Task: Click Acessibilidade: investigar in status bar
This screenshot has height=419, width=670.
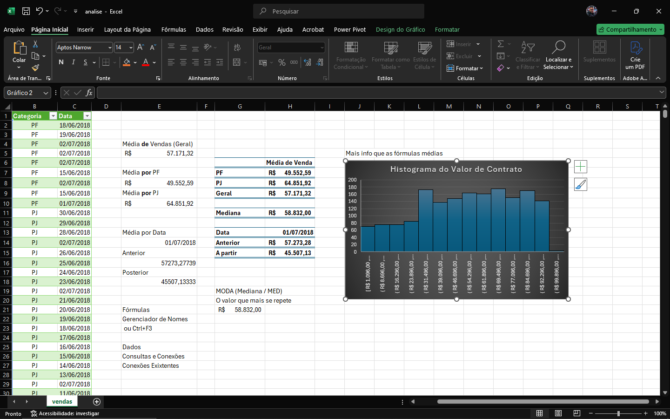Action: pos(65,413)
